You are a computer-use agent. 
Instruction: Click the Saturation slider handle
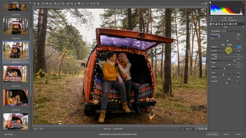pos(227,83)
